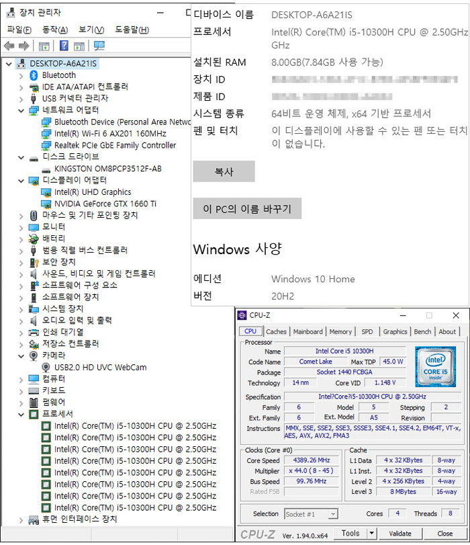Click the 펌웨어 category icon
The height and width of the screenshot is (545, 470).
pos(34,403)
